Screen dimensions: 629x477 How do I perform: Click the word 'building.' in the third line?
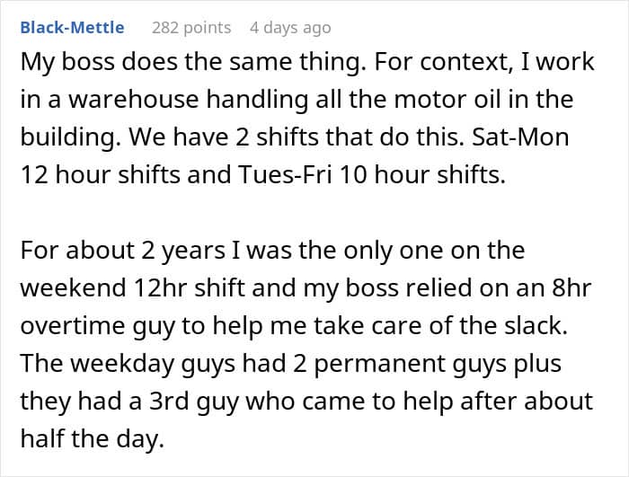coord(71,137)
